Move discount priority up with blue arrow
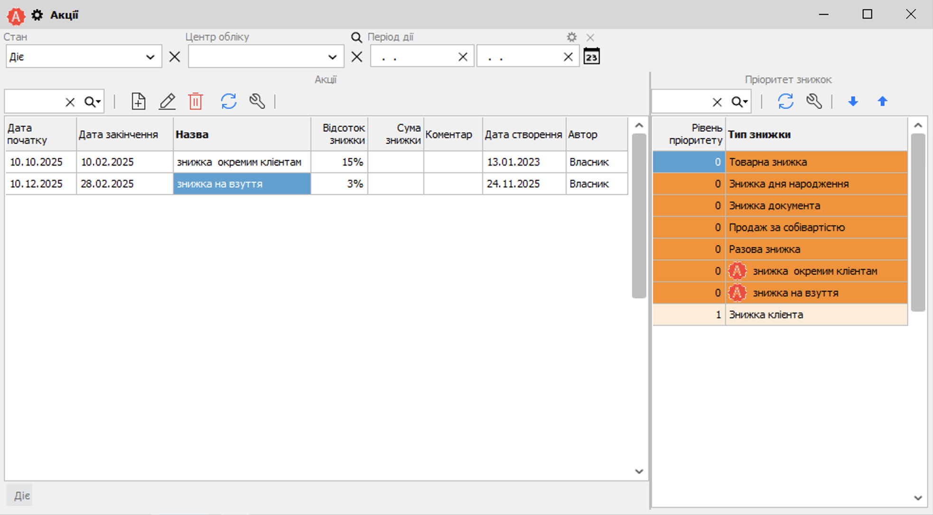The image size is (933, 515). click(882, 101)
